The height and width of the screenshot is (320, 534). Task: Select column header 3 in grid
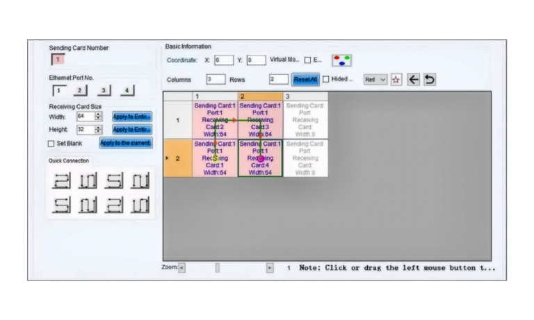(x=305, y=96)
